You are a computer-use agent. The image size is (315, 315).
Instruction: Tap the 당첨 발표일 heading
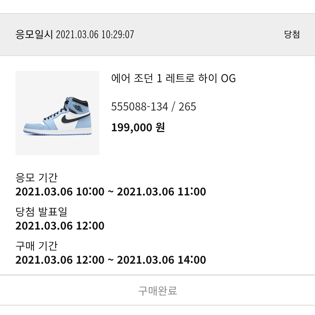point(41,211)
